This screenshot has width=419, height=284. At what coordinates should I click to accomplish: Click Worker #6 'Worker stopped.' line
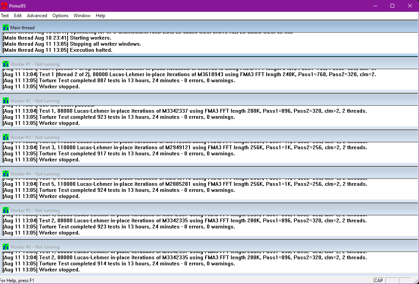[x=41, y=270]
